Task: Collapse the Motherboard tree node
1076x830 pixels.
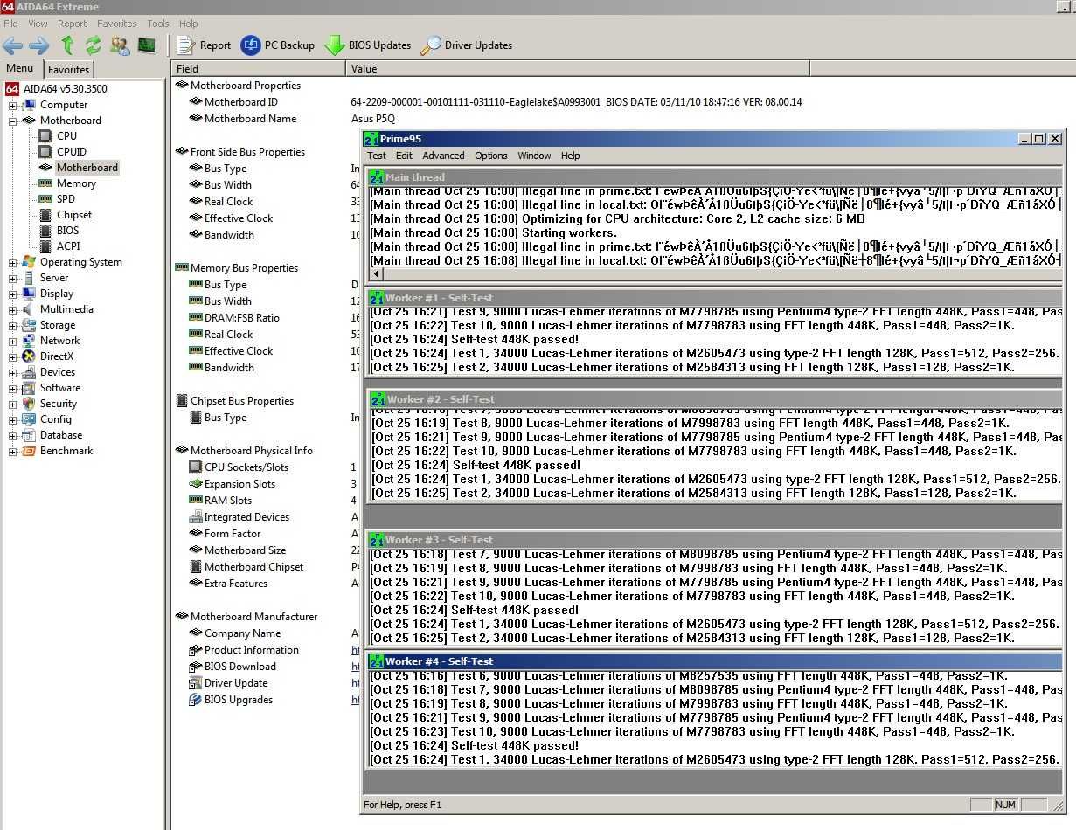Action: point(13,121)
